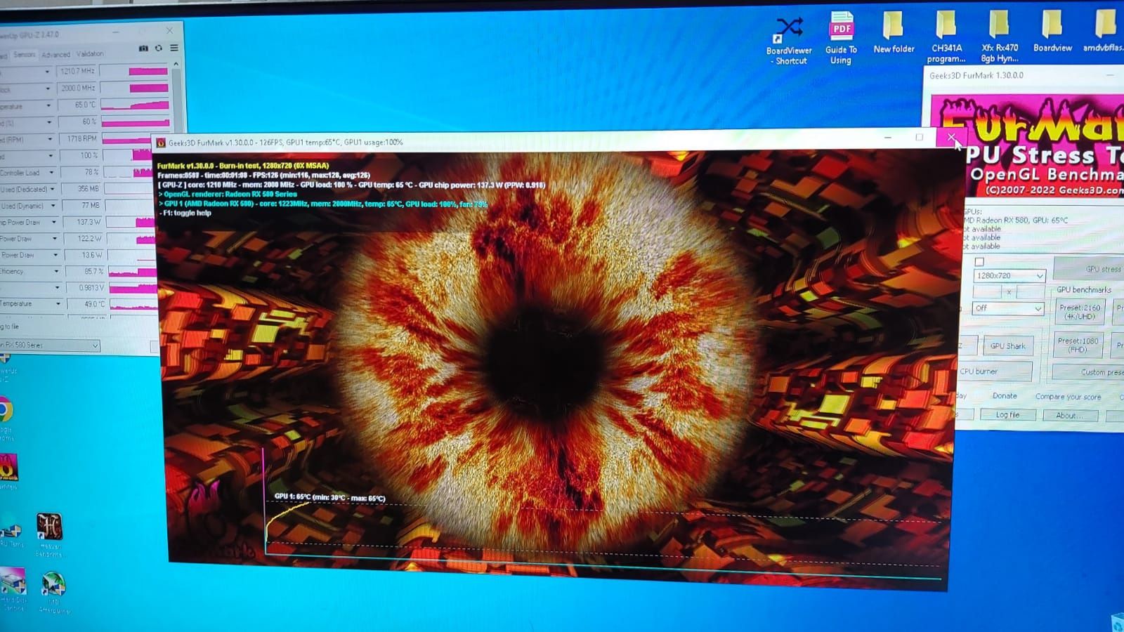1124x632 pixels.
Task: Open the New folder desktop folder
Action: tap(894, 33)
